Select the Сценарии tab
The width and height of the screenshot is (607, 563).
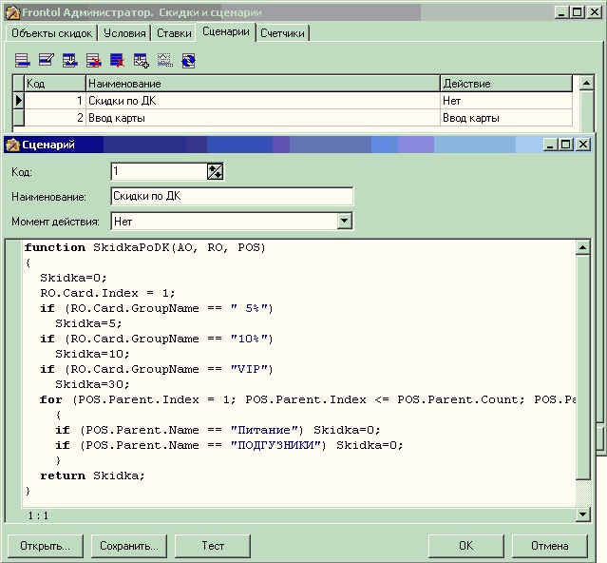pyautogui.click(x=226, y=31)
